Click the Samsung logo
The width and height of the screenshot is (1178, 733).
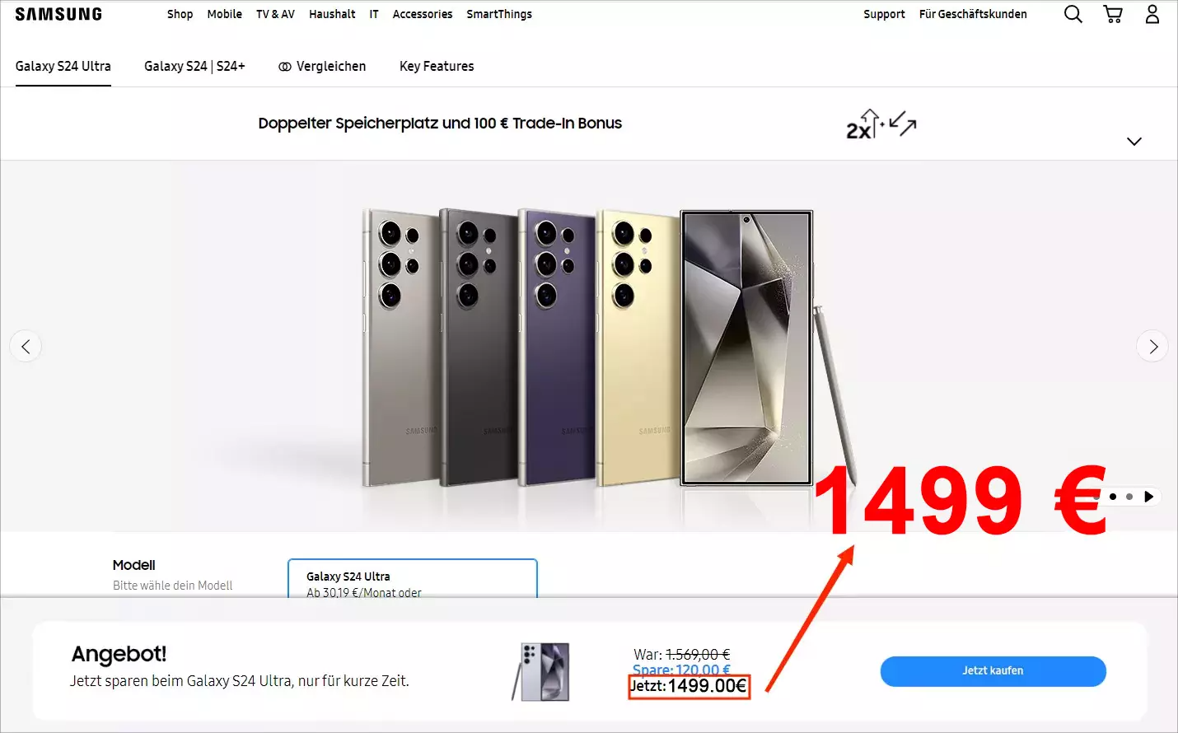[x=58, y=14]
